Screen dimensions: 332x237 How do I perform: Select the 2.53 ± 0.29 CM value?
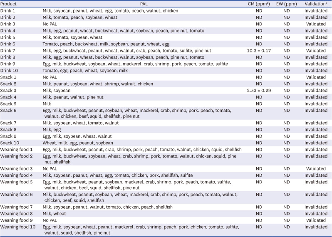[259, 91]
